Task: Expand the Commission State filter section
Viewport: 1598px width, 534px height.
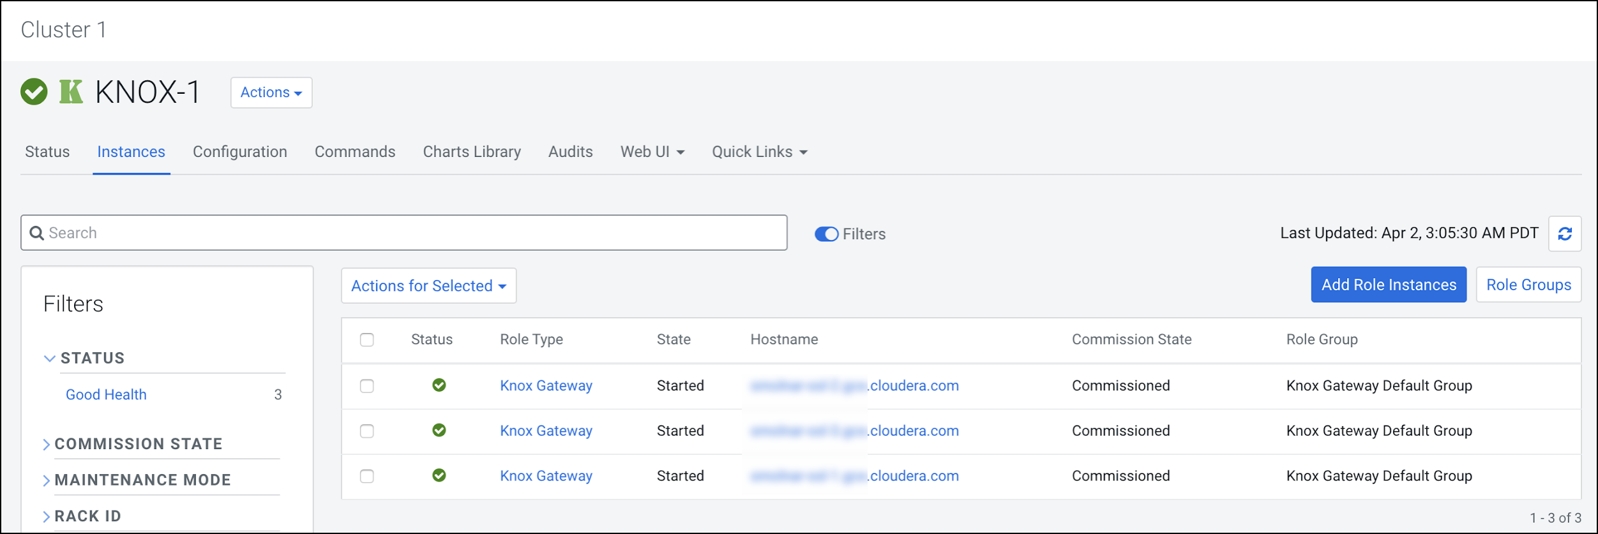Action: [x=138, y=444]
